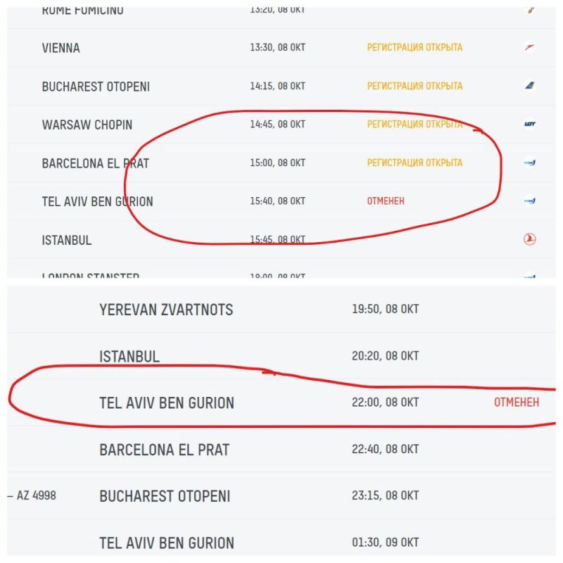Open Barcelona El Prat 22:40 flight
This screenshot has height=563, width=563.
pos(165,450)
